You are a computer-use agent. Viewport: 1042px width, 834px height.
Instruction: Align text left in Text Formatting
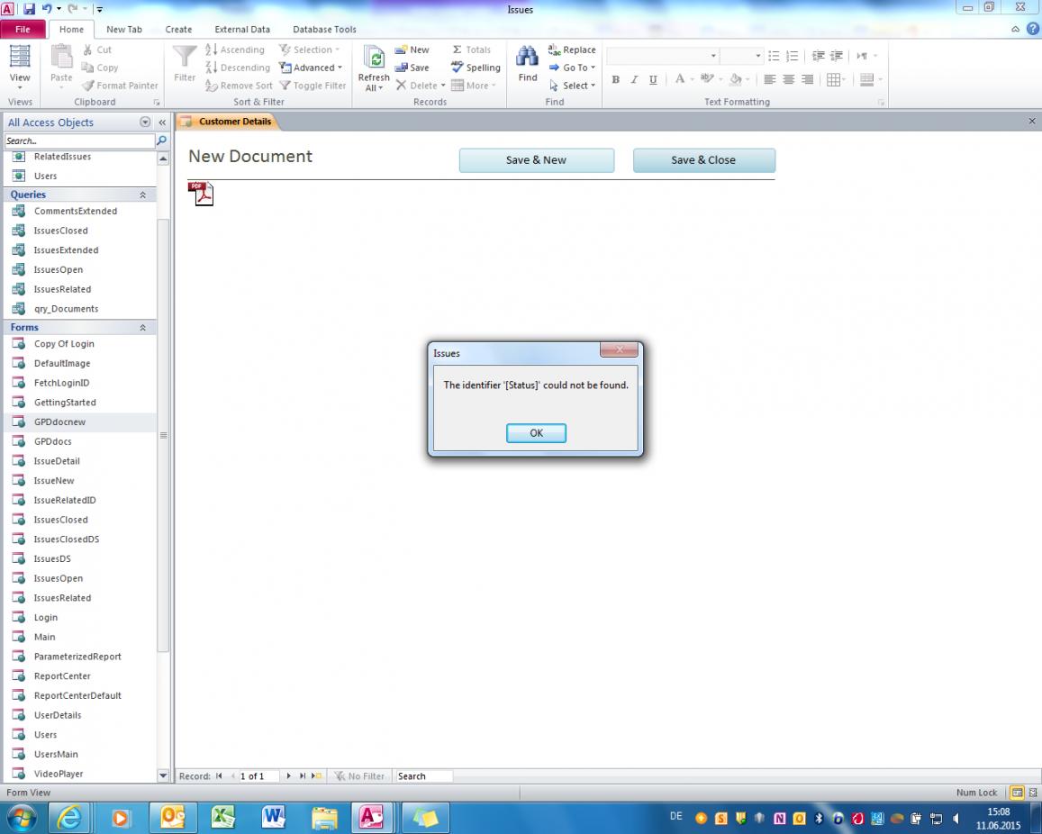pyautogui.click(x=769, y=80)
